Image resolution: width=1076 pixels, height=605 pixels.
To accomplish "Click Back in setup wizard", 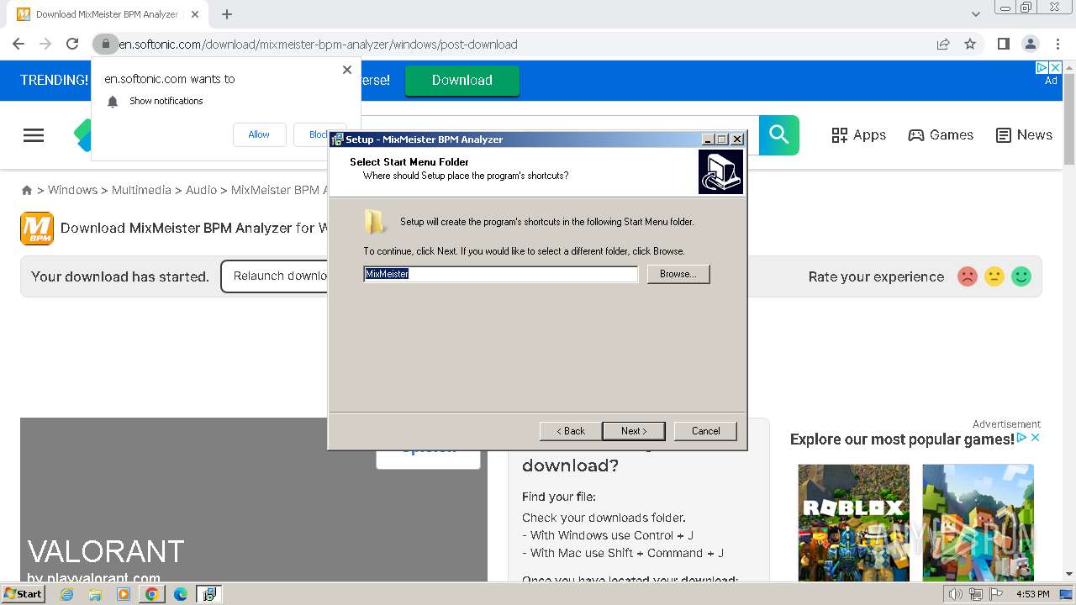I will pyautogui.click(x=571, y=431).
